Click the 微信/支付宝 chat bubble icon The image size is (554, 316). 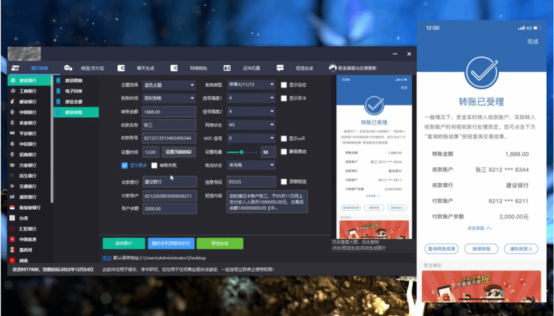(68, 68)
